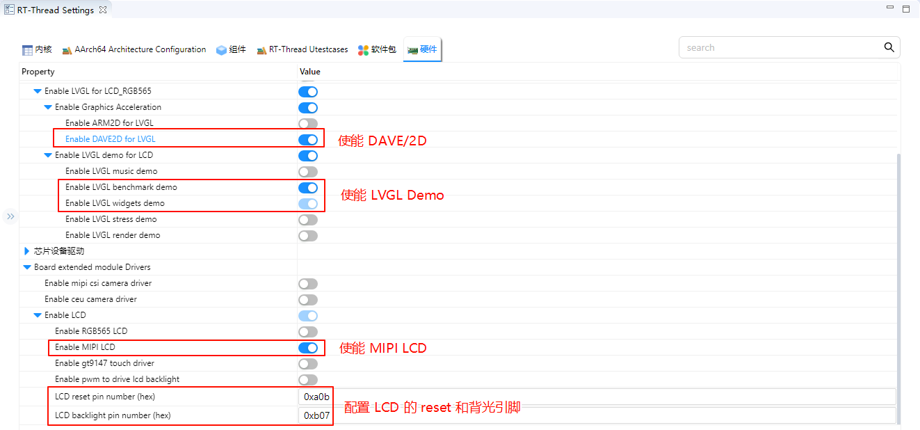Click the AArch64 Architecture Configuration icon
This screenshot has width=920, height=430.
coord(67,50)
